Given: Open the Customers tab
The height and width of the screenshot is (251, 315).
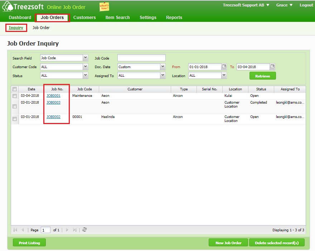Looking at the screenshot, I should click(84, 18).
